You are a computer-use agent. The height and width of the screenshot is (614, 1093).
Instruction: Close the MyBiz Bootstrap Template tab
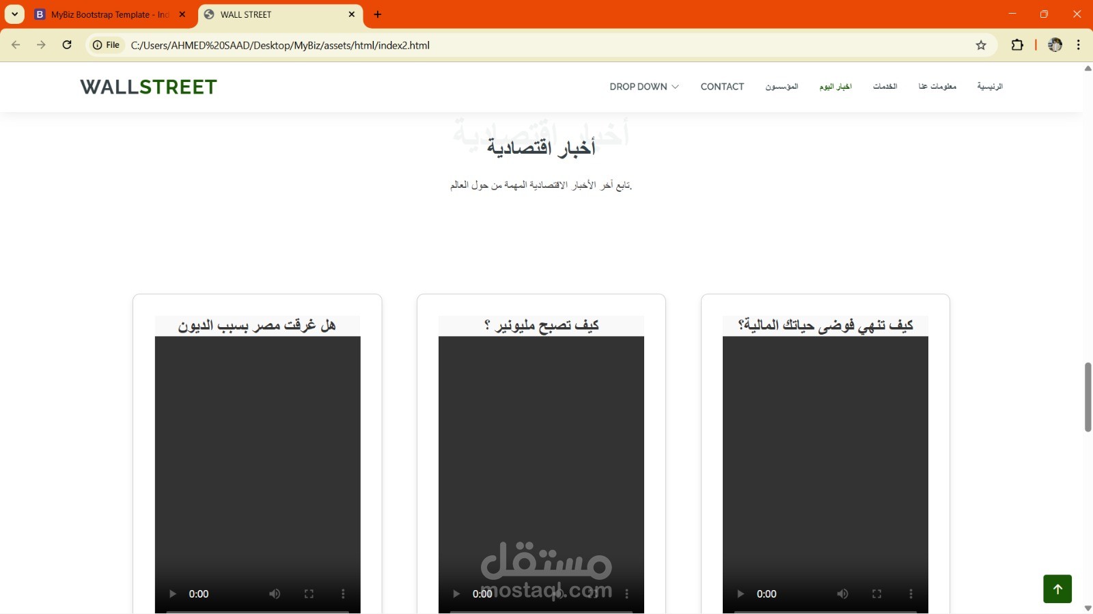click(182, 14)
